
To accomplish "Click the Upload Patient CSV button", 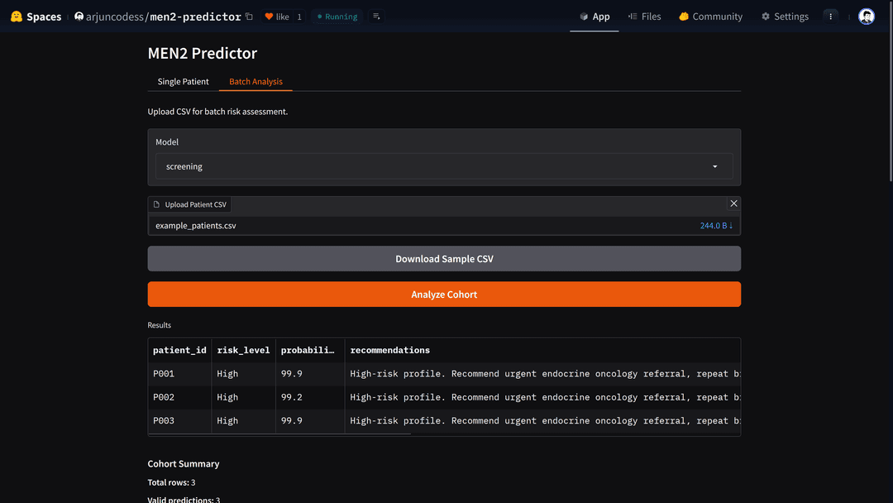I will tap(189, 204).
